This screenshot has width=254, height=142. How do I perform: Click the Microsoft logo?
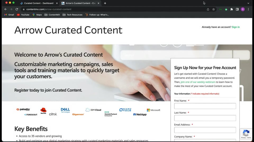pyautogui.click(x=153, y=110)
